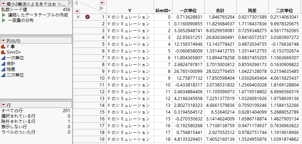Click the asterisk attribute icon next to Y

(13, 46)
